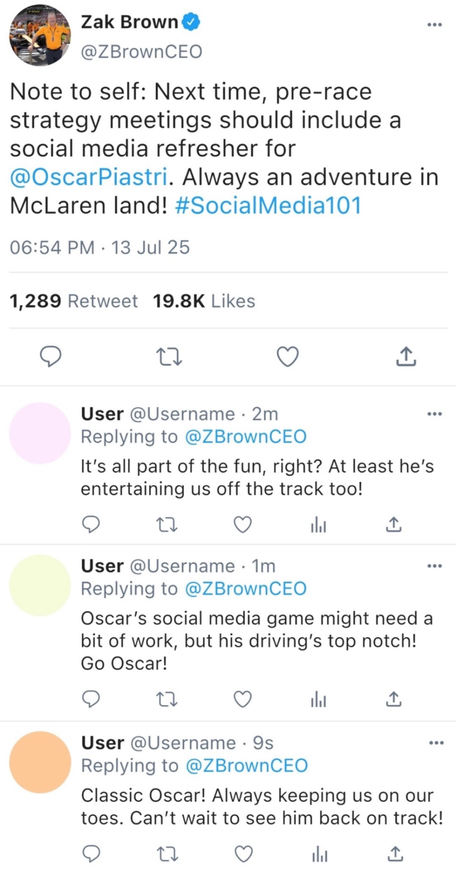456x869 pixels.
Task: Like the 'Classic Oscar!' reply
Action: tap(244, 854)
